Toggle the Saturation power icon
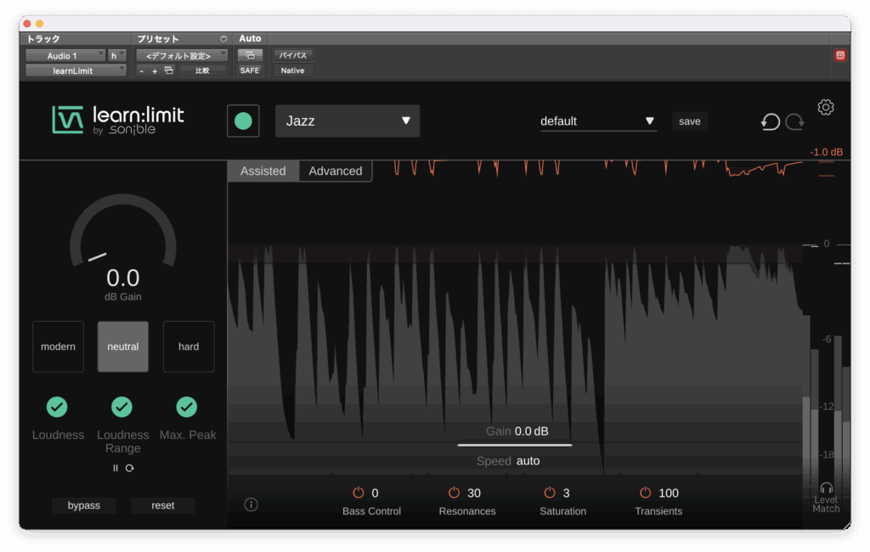The height and width of the screenshot is (552, 870). [x=550, y=493]
